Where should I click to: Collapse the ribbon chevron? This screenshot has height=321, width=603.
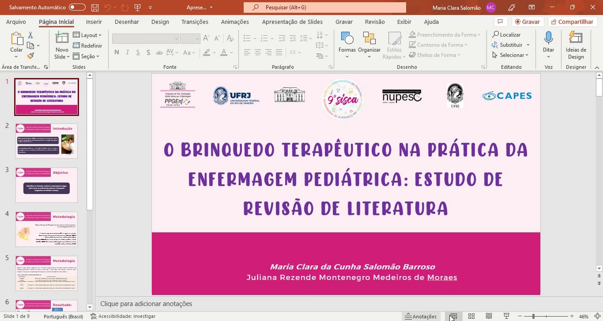[598, 67]
